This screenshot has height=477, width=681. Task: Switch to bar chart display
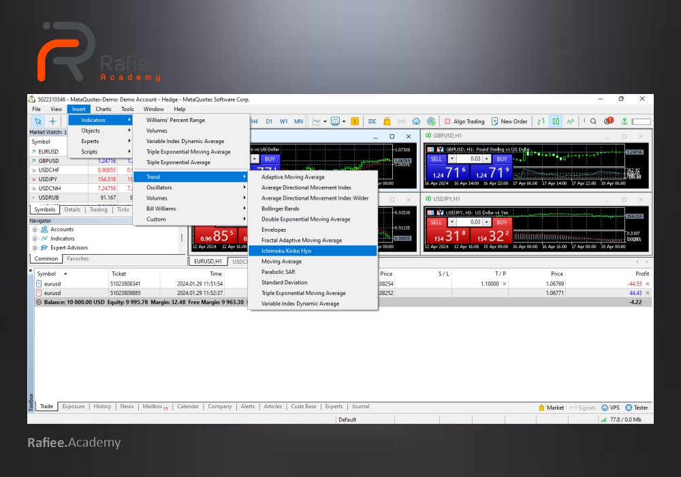(x=541, y=121)
